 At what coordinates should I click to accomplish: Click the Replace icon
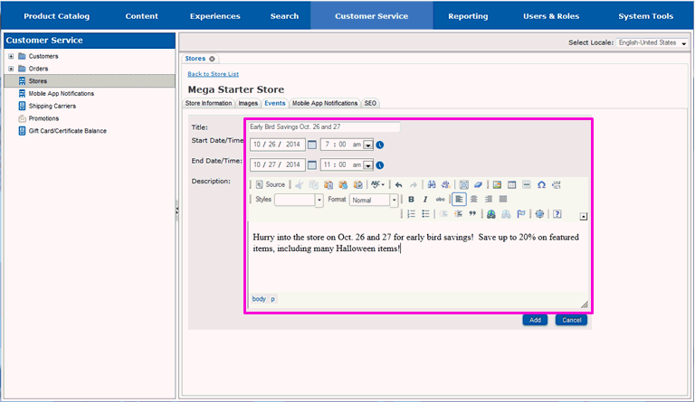pyautogui.click(x=446, y=185)
